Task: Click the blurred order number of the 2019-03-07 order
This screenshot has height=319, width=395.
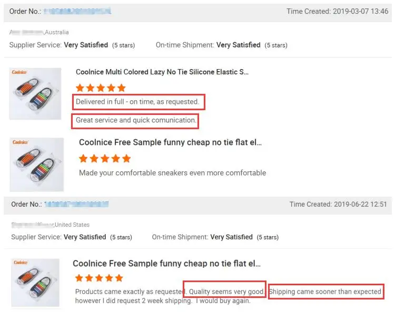Action: pos(77,11)
